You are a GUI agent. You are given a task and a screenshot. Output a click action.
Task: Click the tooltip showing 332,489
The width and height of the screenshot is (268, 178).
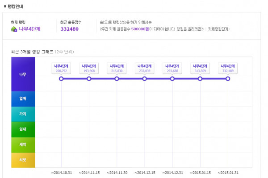(x=228, y=68)
